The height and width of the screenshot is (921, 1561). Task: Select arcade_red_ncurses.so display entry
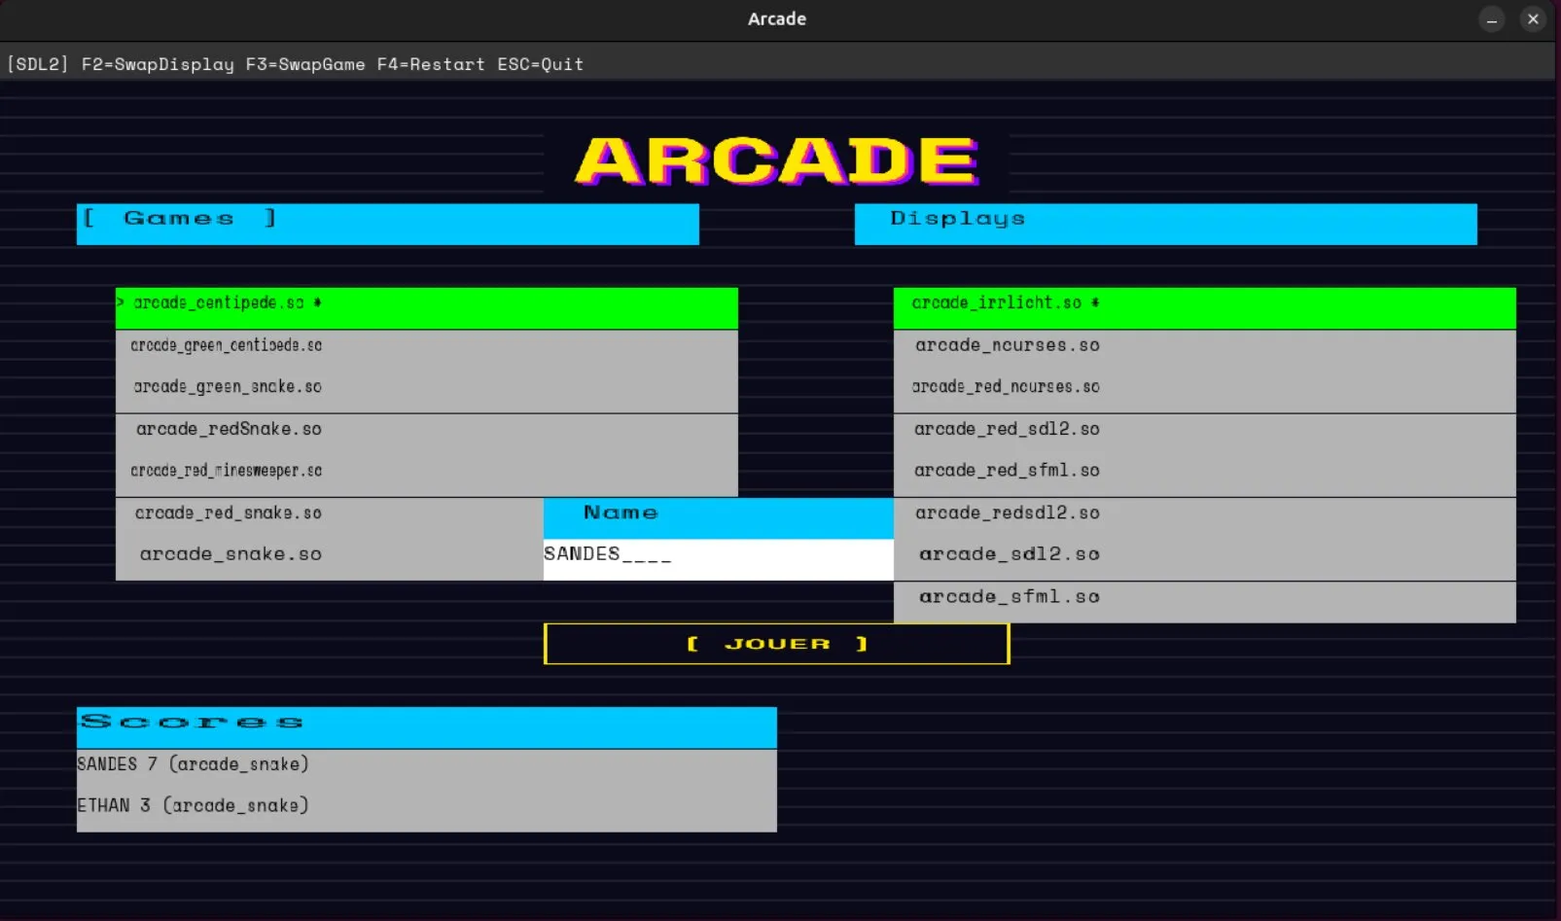click(1204, 392)
